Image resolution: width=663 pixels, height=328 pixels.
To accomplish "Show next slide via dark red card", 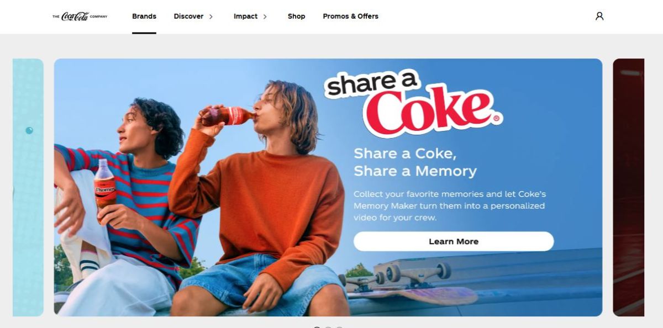I will (x=629, y=187).
